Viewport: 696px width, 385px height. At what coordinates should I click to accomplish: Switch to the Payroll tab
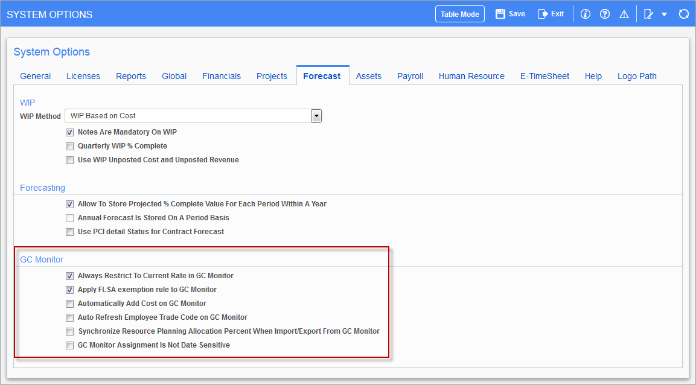tap(410, 76)
